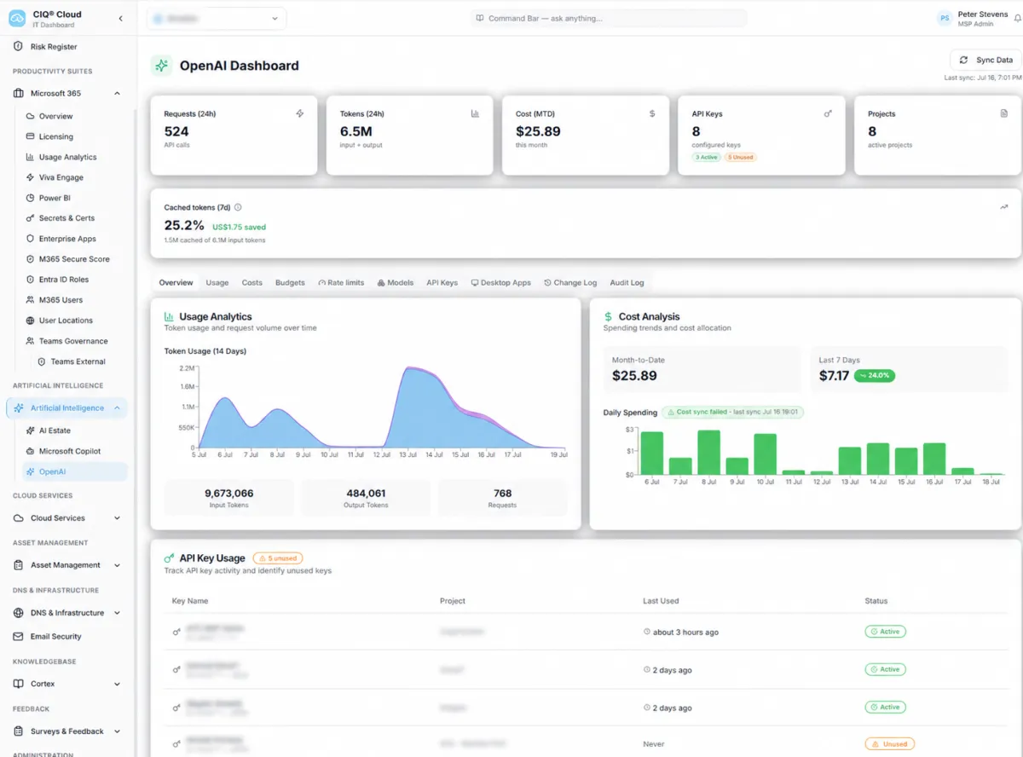Click the info icon beside Cached tokens

click(238, 207)
